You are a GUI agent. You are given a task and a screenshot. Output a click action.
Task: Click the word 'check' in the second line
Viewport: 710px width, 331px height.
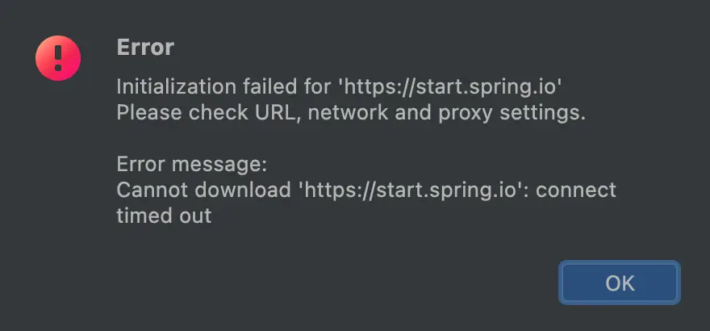(219, 113)
